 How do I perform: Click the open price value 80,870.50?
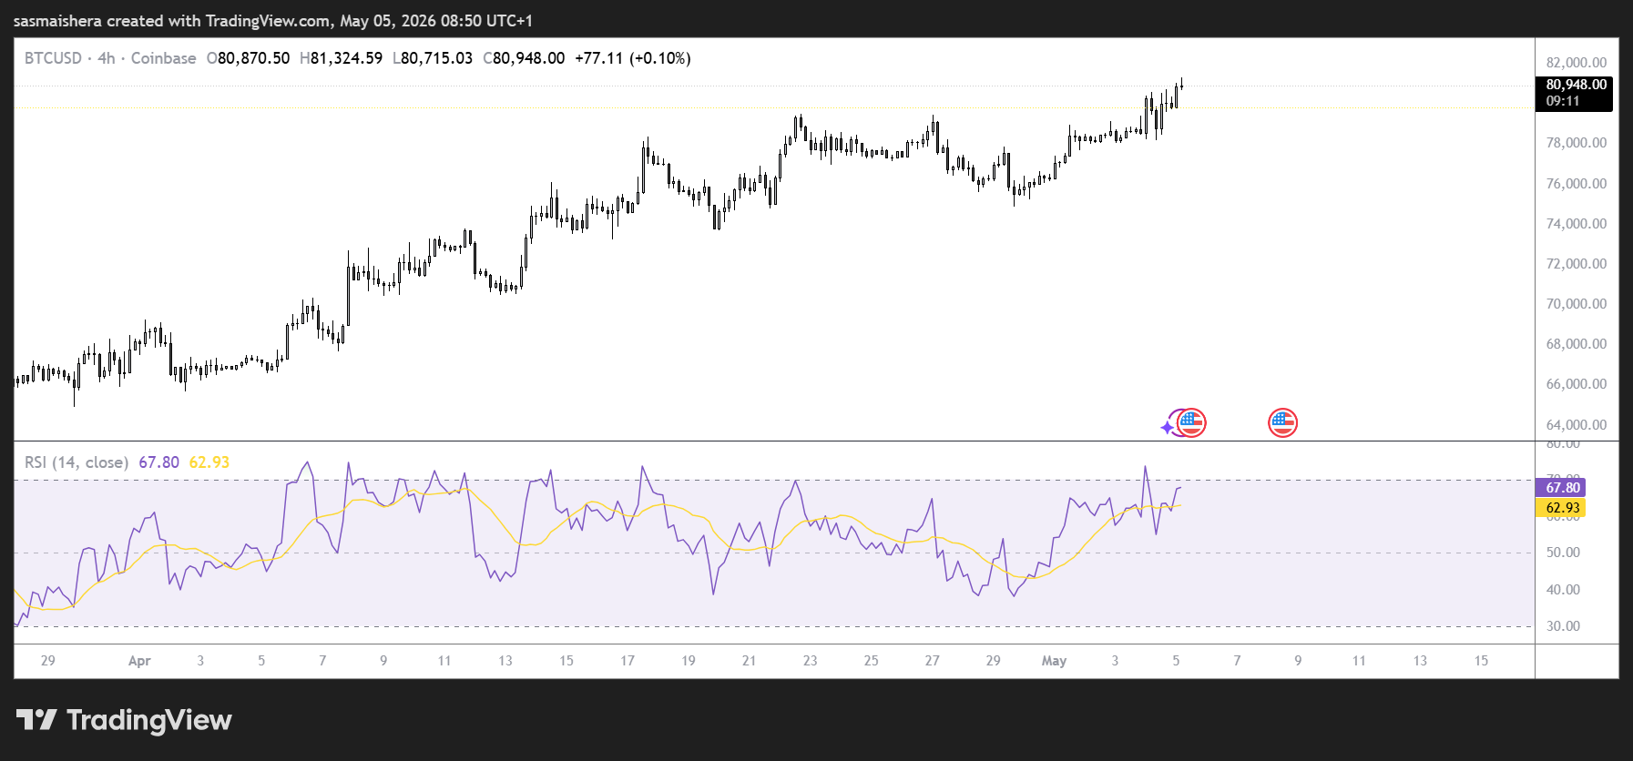coord(253,58)
